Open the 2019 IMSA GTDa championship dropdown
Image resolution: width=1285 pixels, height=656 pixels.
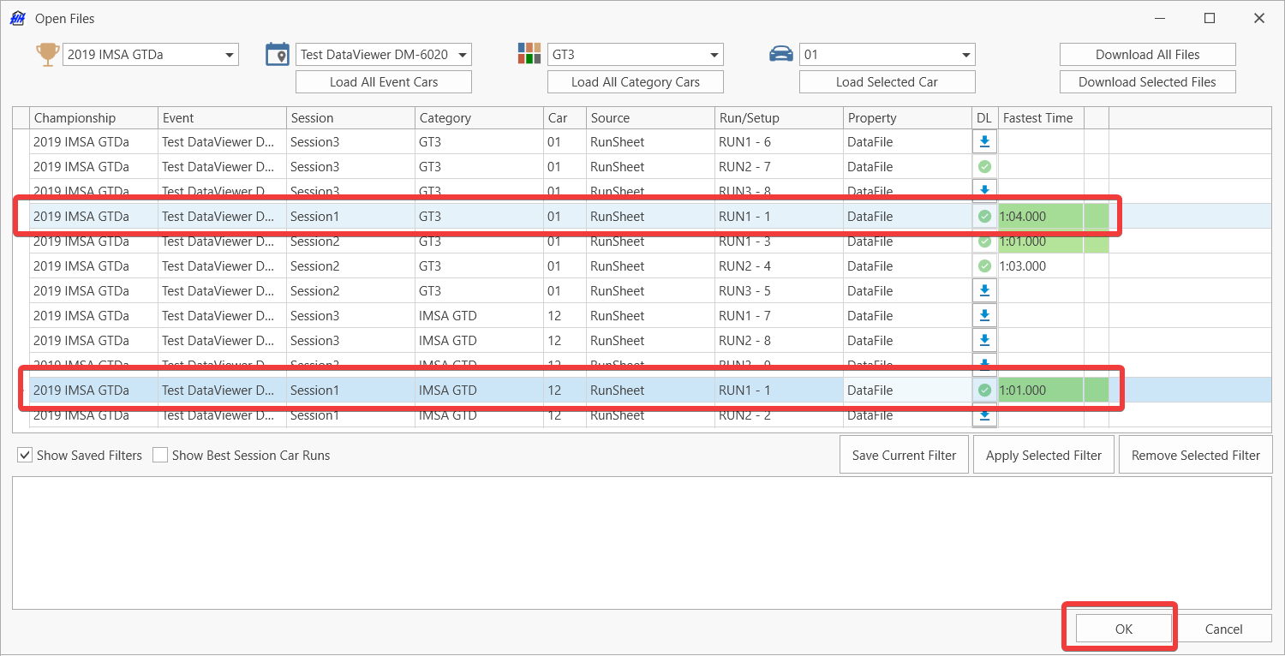[x=151, y=55]
